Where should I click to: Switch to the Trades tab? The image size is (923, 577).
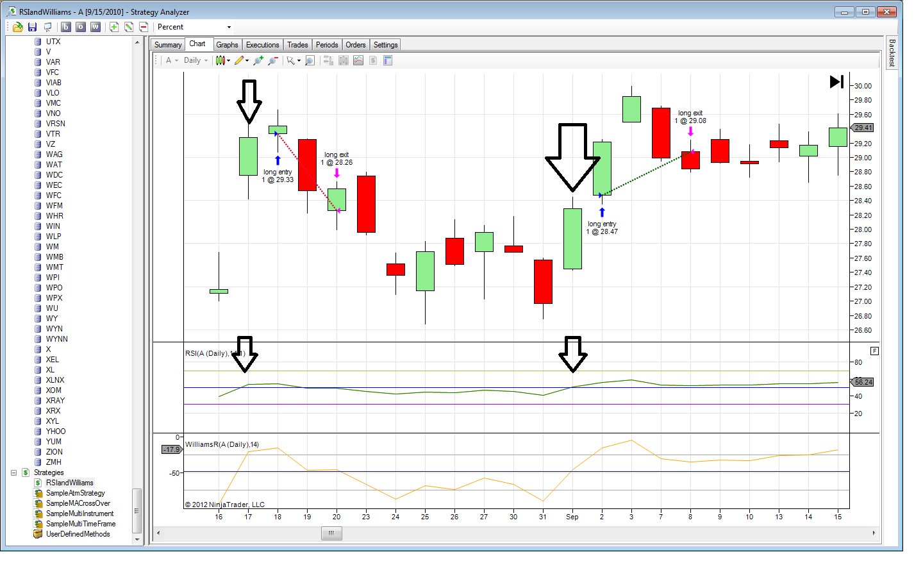[297, 45]
